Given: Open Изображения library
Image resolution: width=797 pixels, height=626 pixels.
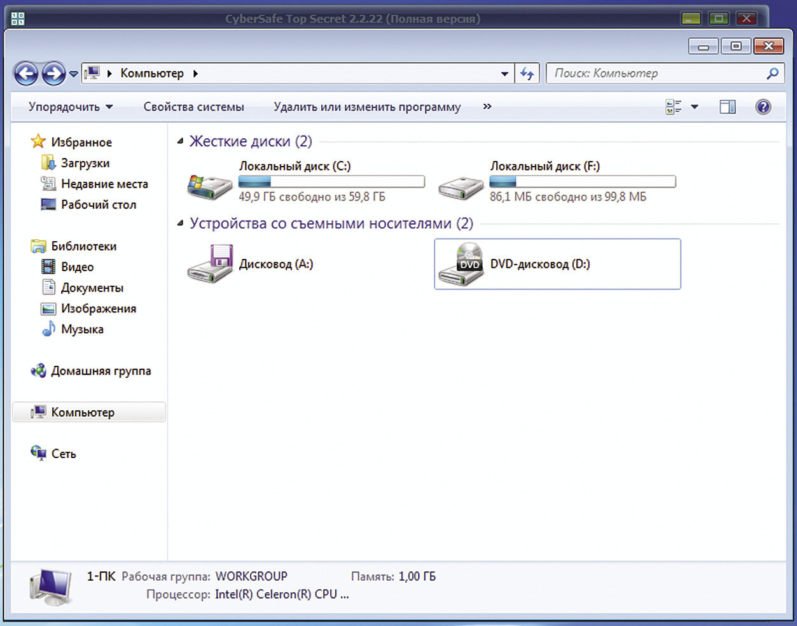Looking at the screenshot, I should pyautogui.click(x=99, y=309).
